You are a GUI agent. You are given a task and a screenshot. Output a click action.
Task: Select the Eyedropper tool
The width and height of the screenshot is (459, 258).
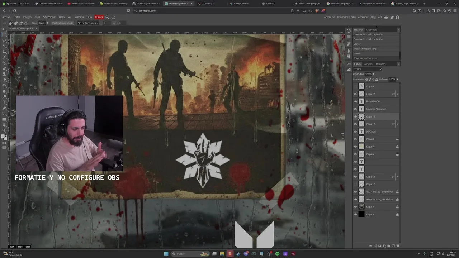click(4, 58)
